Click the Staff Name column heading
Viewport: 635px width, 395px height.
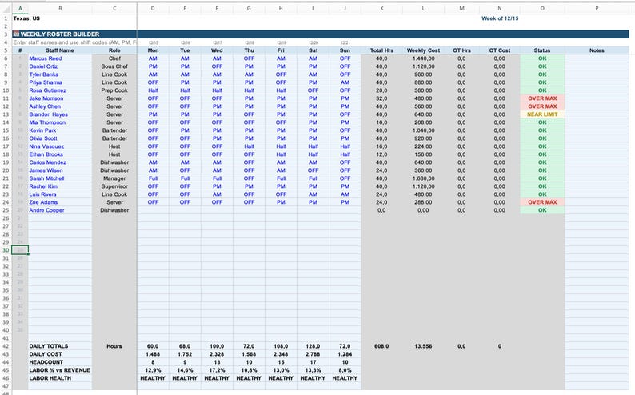point(60,50)
